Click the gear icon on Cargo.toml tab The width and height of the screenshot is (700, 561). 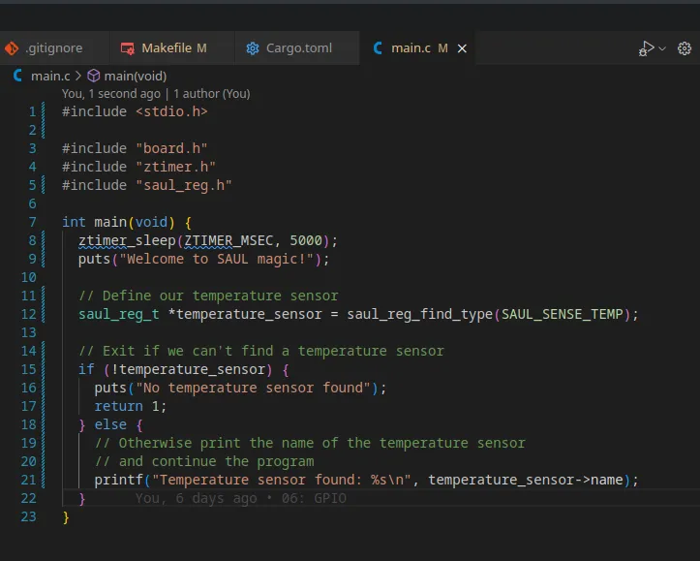pyautogui.click(x=253, y=48)
